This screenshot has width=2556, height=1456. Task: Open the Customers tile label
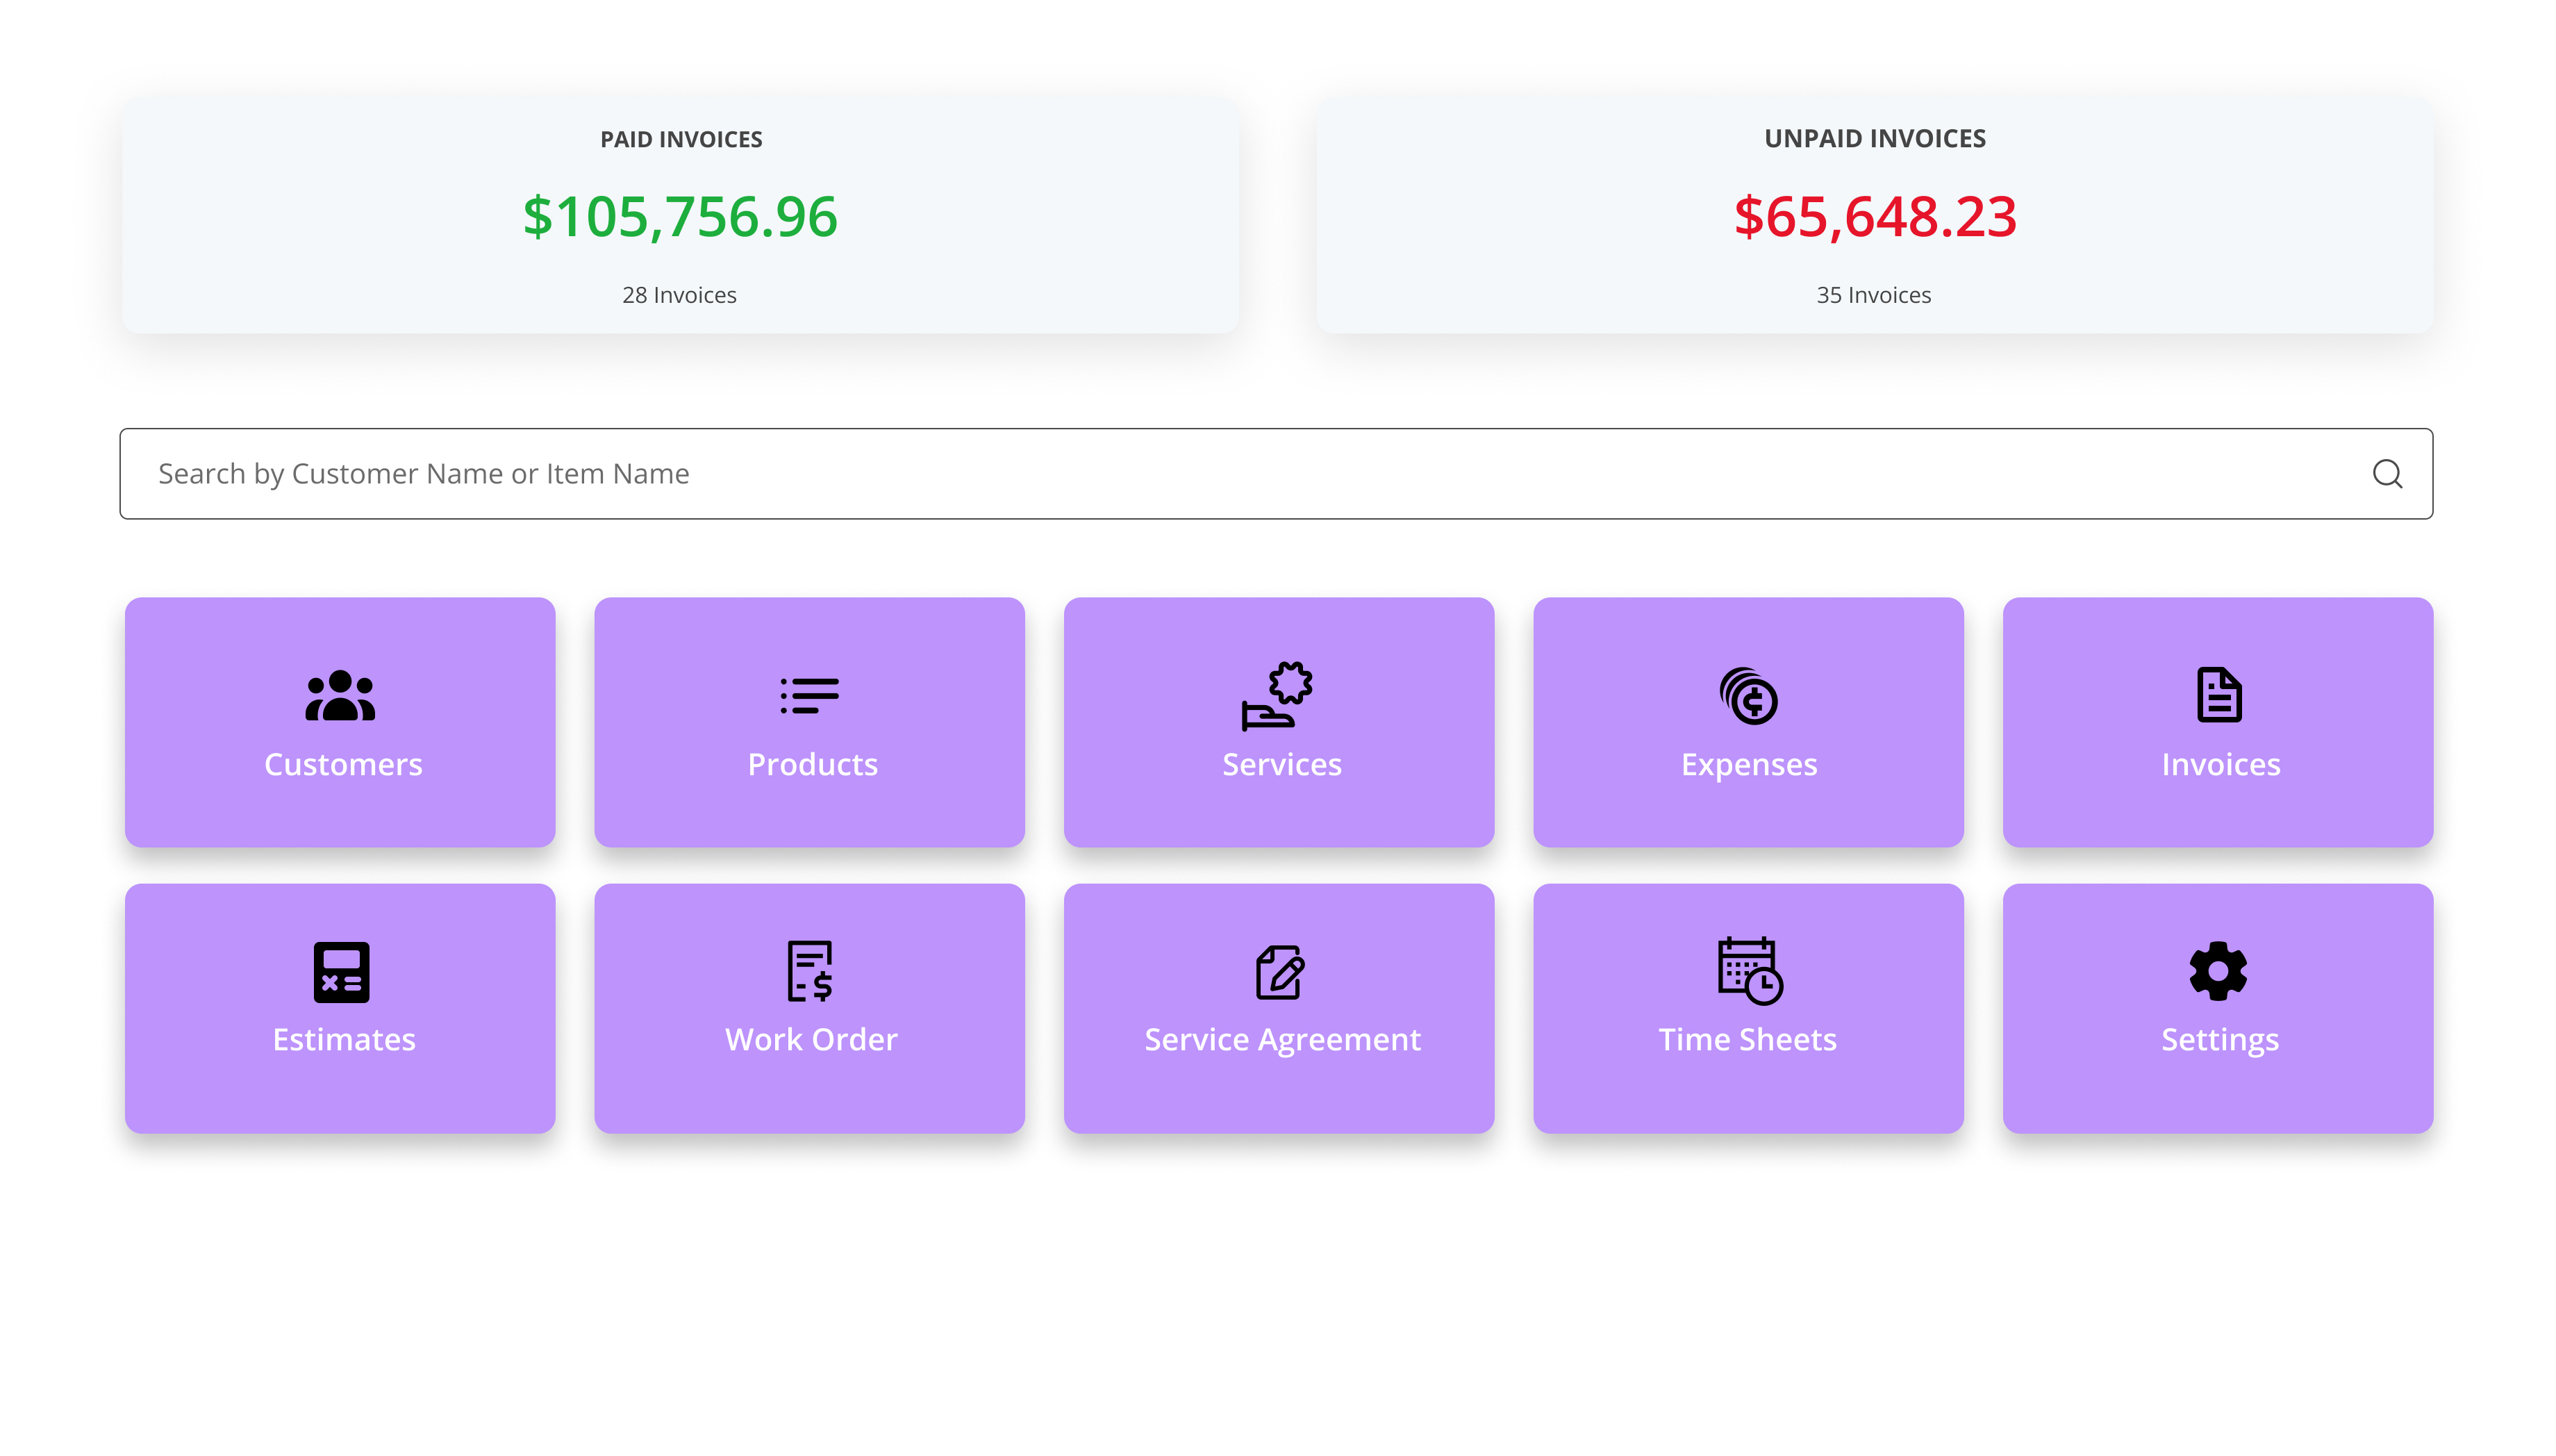pos(343,765)
